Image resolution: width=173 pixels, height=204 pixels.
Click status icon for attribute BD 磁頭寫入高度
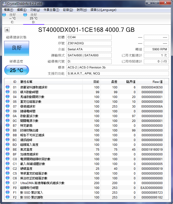point(8,144)
